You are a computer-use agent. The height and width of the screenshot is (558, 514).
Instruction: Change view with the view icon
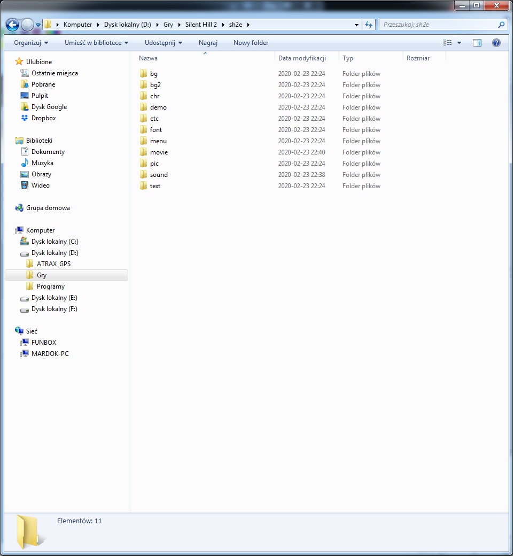click(x=448, y=43)
